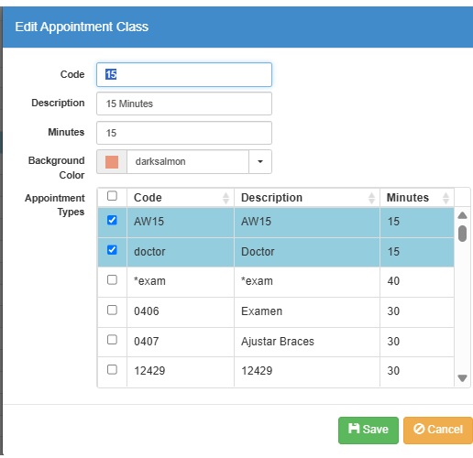Click the scroll down arrow in table
The width and height of the screenshot is (473, 458).
462,378
